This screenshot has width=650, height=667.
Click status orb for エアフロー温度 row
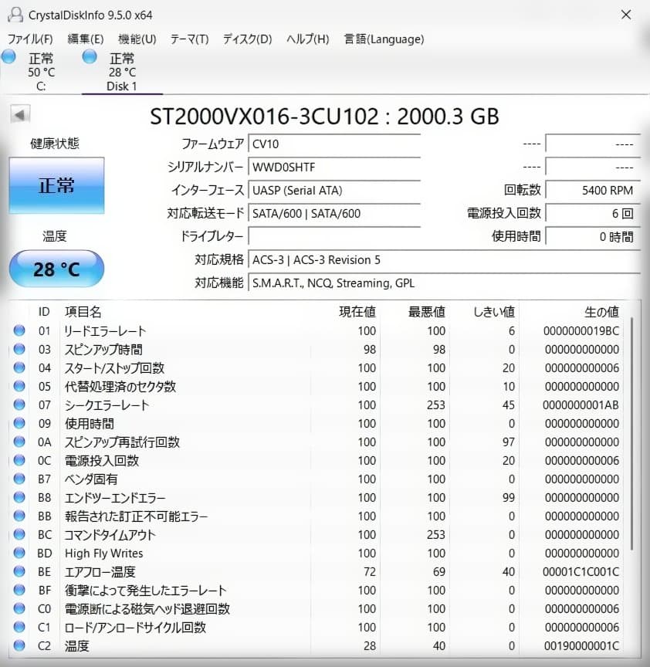(19, 572)
